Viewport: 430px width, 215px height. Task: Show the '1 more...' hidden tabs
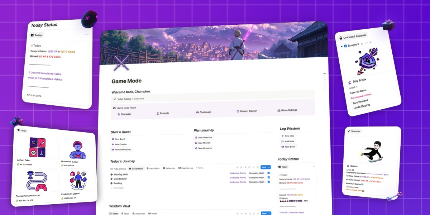201,168
